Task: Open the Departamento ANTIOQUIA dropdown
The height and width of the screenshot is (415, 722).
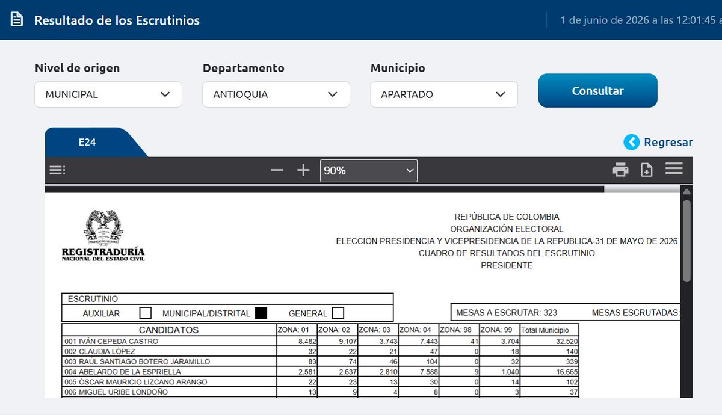Action: click(276, 94)
